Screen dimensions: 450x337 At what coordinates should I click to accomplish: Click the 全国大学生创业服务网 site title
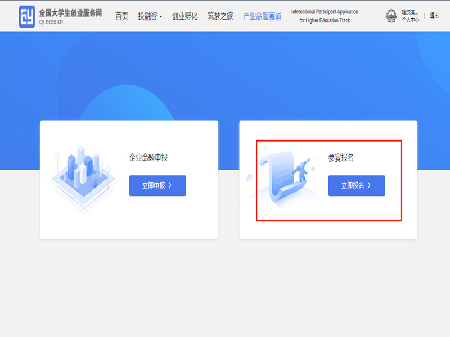70,12
